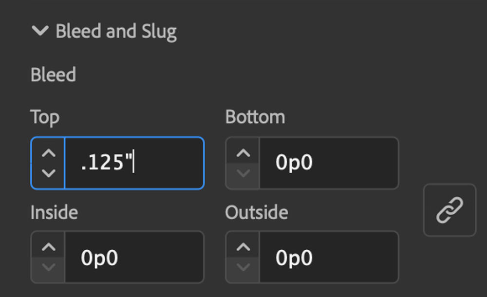Decrease Inside bleed with the down arrow
The height and width of the screenshot is (297, 487).
coord(49,267)
